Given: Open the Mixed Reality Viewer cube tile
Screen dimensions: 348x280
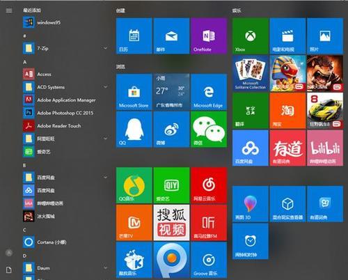Looking at the screenshot, I should (x=287, y=204).
